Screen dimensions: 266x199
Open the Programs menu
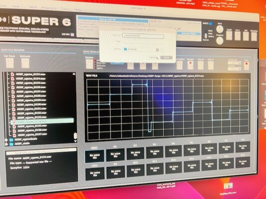tap(49, 8)
